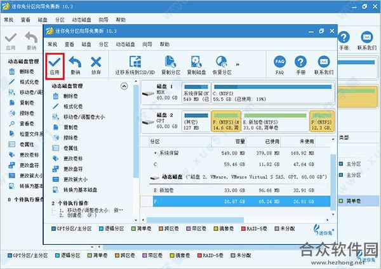This screenshot has height=269, width=381.
Task: Select the 系统保留 row in the partition list
Action: [x=235, y=153]
